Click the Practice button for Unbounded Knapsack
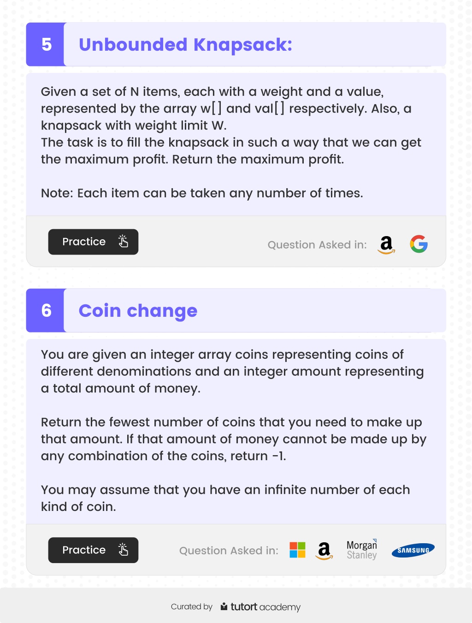Viewport: 472px width, 623px height. click(93, 242)
